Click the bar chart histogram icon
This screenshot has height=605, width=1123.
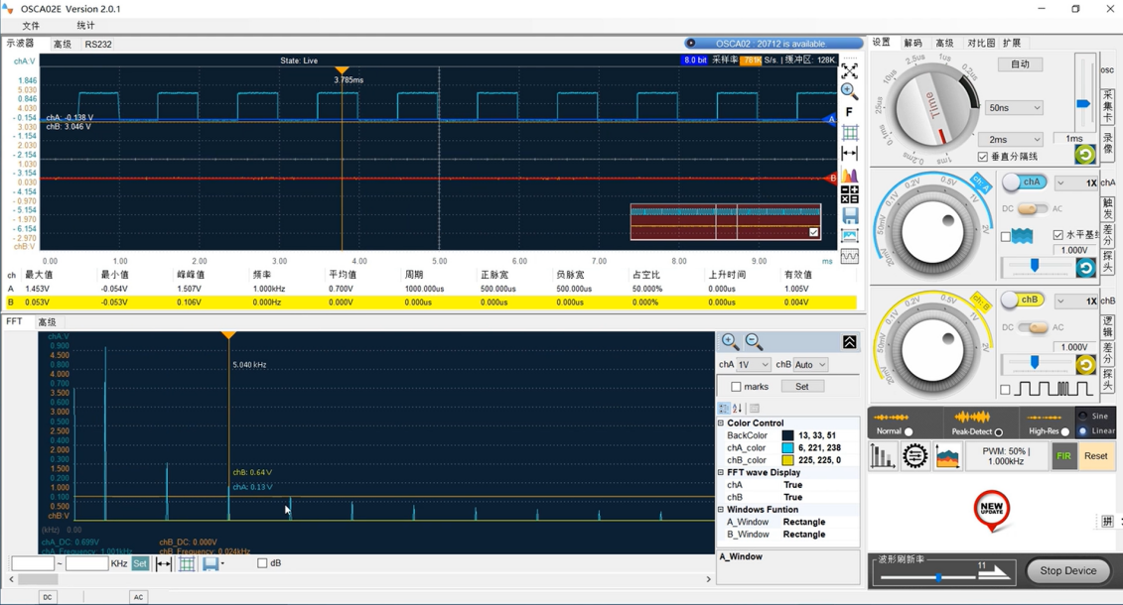click(x=882, y=456)
